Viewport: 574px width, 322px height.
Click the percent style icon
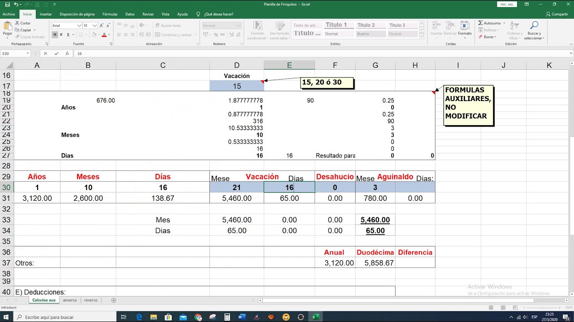click(x=216, y=34)
